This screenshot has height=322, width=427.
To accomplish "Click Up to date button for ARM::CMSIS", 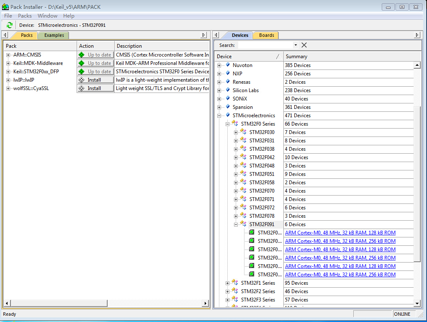I will [95, 55].
